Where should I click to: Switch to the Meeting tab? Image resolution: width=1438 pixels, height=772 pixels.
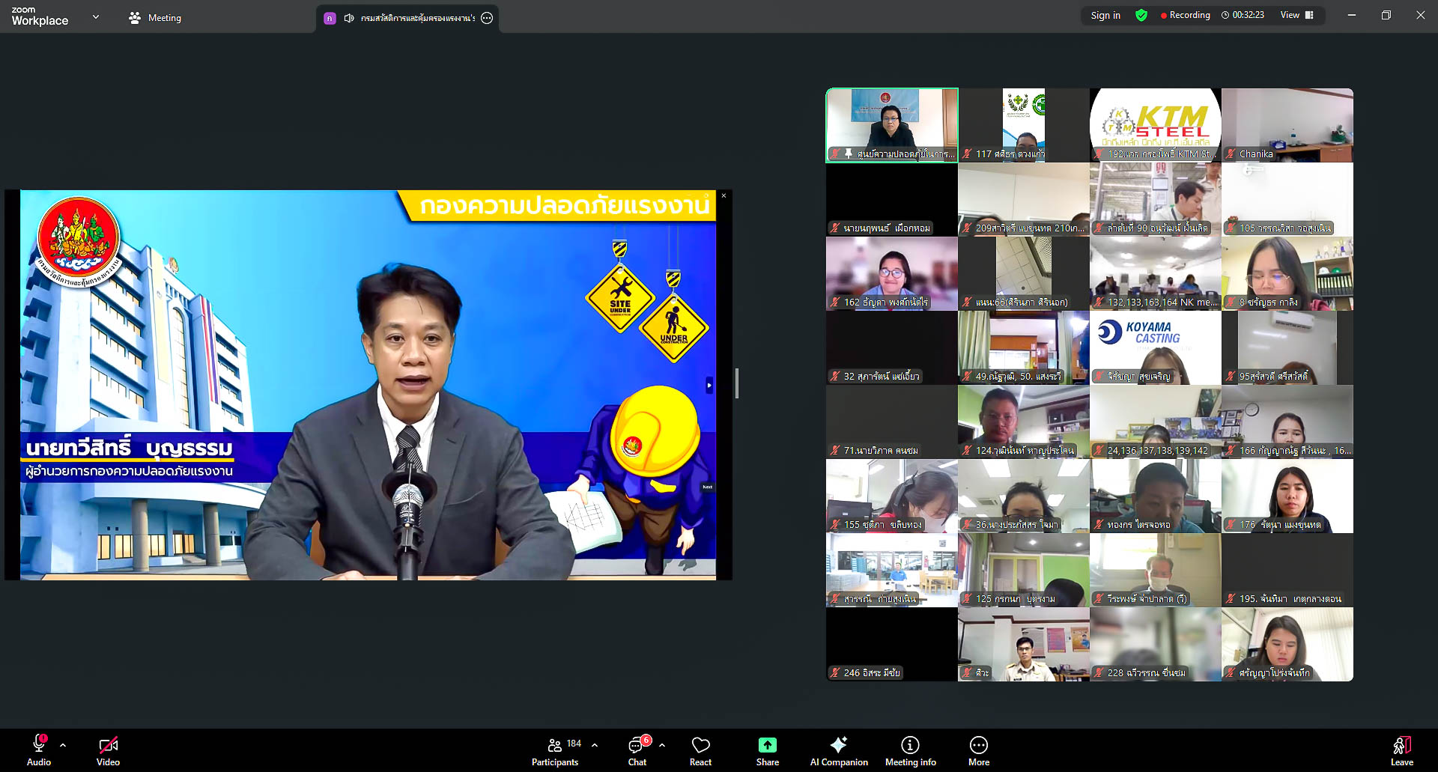(155, 17)
